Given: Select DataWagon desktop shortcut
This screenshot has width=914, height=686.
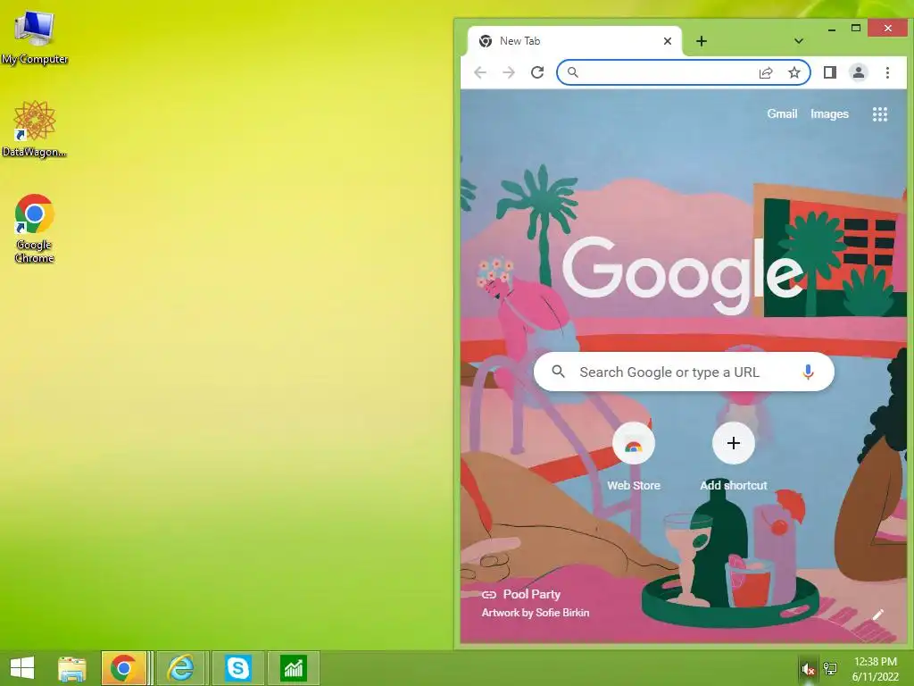Looking at the screenshot, I should (35, 129).
